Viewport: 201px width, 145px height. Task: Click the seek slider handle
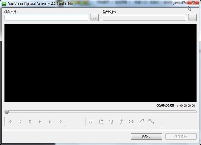pyautogui.click(x=7, y=112)
